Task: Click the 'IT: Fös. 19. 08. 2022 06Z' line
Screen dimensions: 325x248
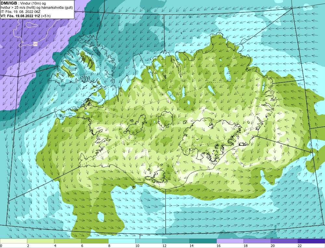Action: pos(21,12)
